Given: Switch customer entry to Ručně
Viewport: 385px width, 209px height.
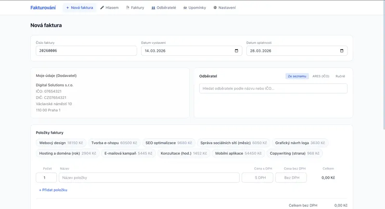Looking at the screenshot, I should click(340, 76).
